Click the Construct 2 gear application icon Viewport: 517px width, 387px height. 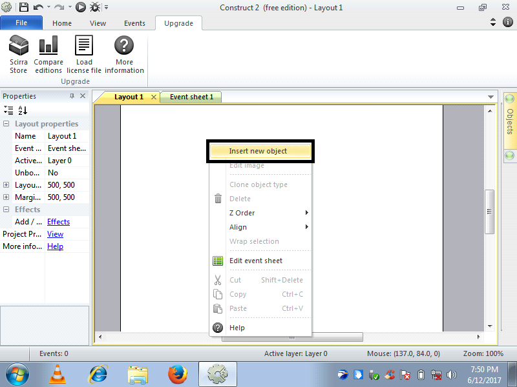point(6,7)
